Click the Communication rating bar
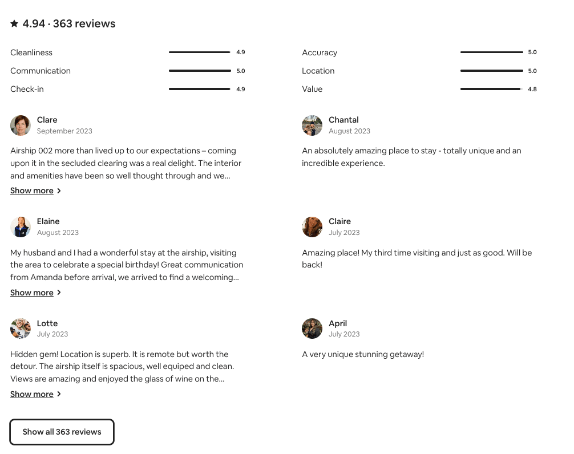The height and width of the screenshot is (454, 574). pyautogui.click(x=200, y=71)
